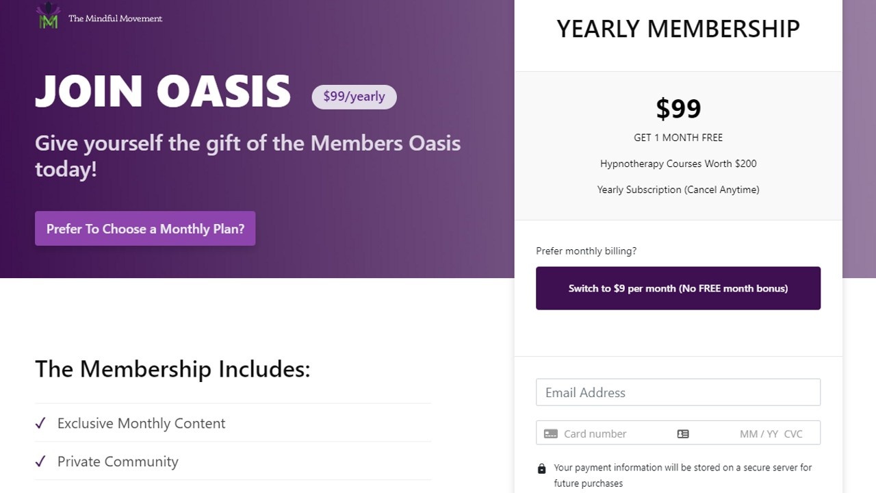The width and height of the screenshot is (876, 493).
Task: Click the CVC security code field
Action: click(793, 433)
